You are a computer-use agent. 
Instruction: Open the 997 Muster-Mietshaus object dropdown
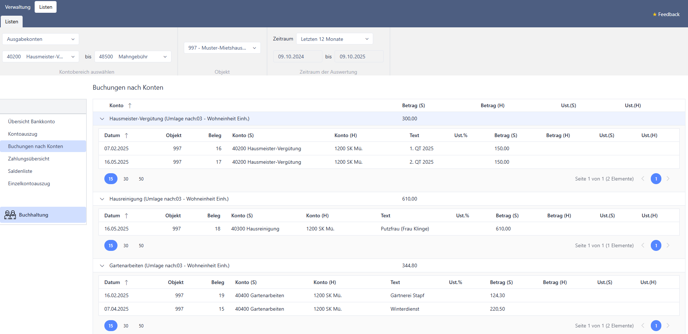(222, 48)
